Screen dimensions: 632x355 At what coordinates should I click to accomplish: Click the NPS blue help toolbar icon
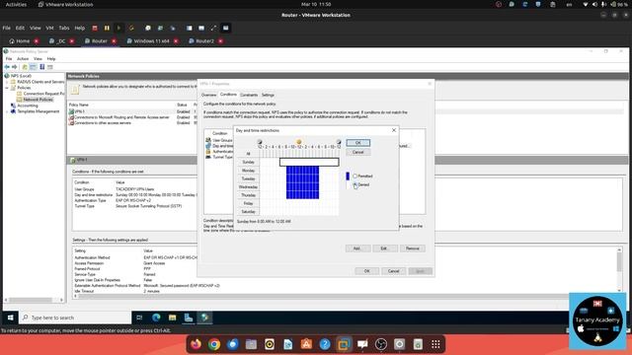pyautogui.click(x=41, y=67)
